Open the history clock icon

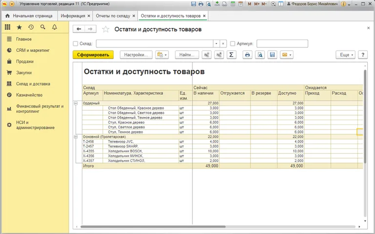31,27
